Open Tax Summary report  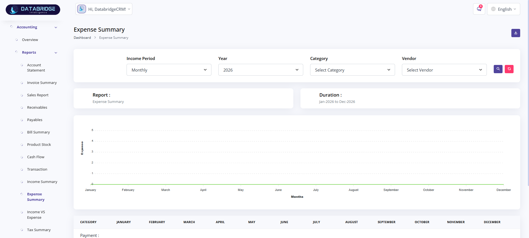click(39, 230)
